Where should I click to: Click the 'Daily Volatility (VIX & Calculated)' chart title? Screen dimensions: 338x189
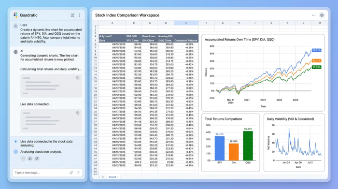[290, 119]
